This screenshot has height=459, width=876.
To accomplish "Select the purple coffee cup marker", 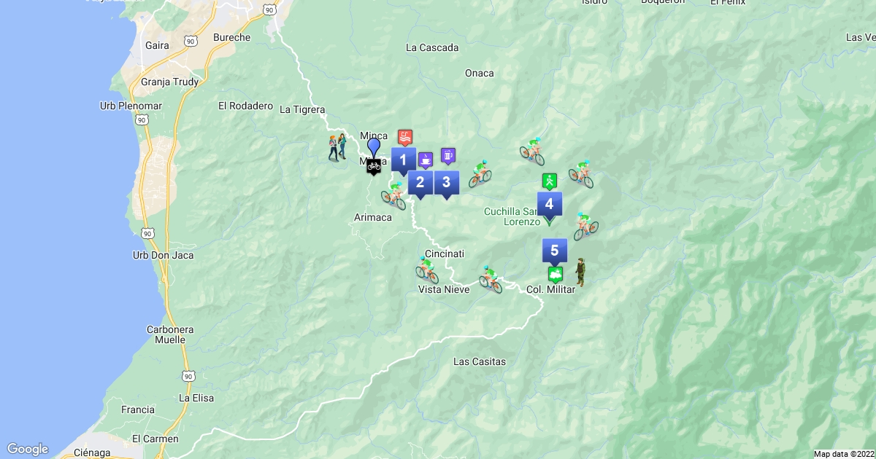I will pos(426,158).
